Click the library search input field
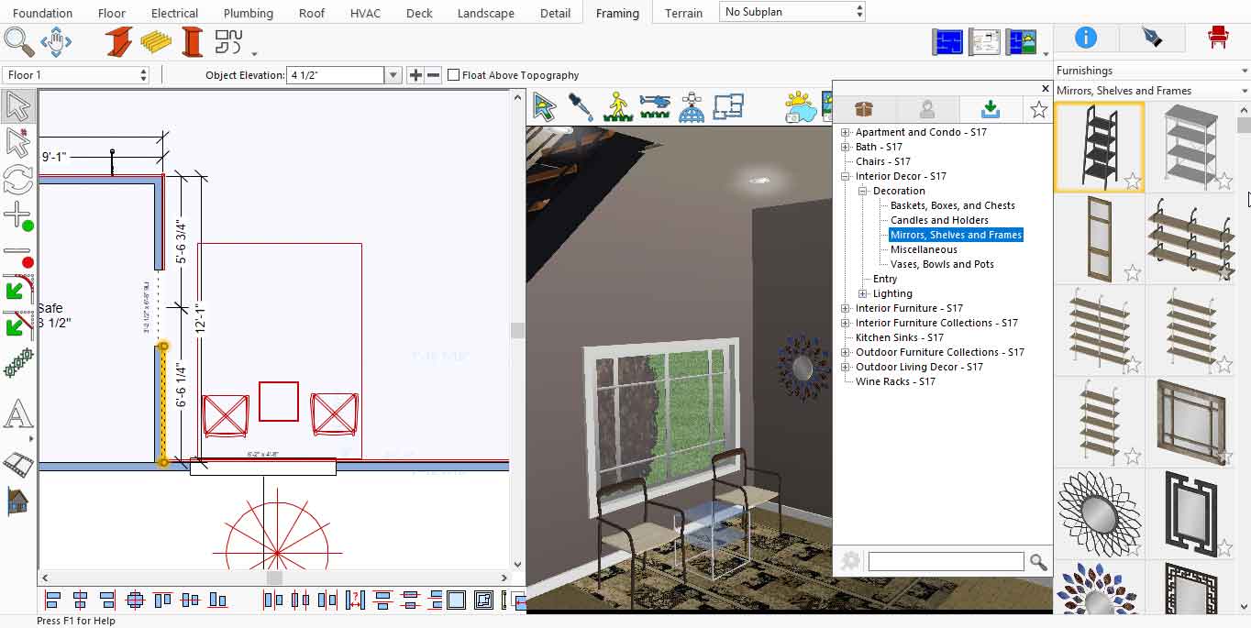 tap(945, 561)
